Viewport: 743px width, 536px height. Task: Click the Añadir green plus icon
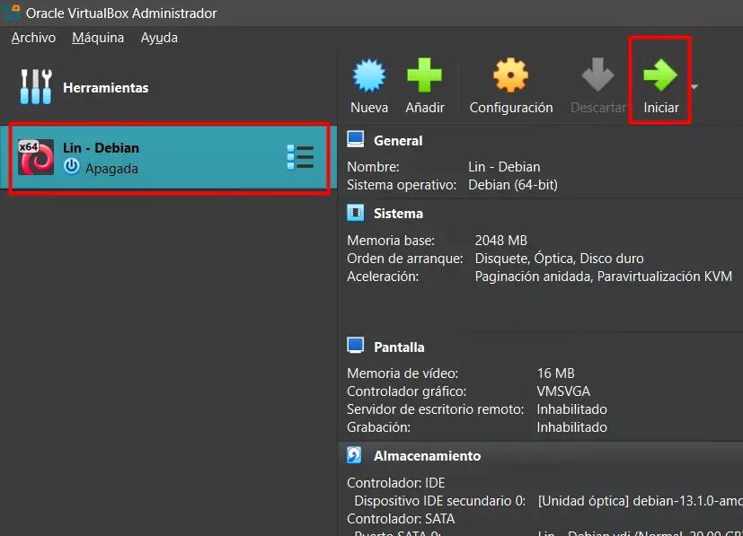pyautogui.click(x=425, y=77)
